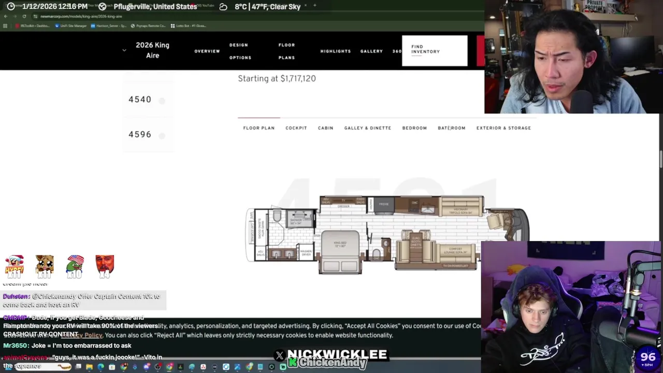This screenshot has width=663, height=373.
Task: Reload the Newmar page
Action: pos(24,16)
